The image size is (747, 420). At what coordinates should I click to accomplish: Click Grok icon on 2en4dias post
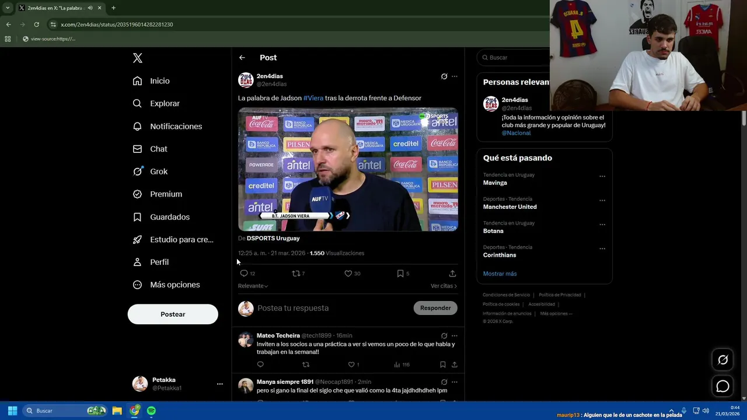[x=444, y=76]
